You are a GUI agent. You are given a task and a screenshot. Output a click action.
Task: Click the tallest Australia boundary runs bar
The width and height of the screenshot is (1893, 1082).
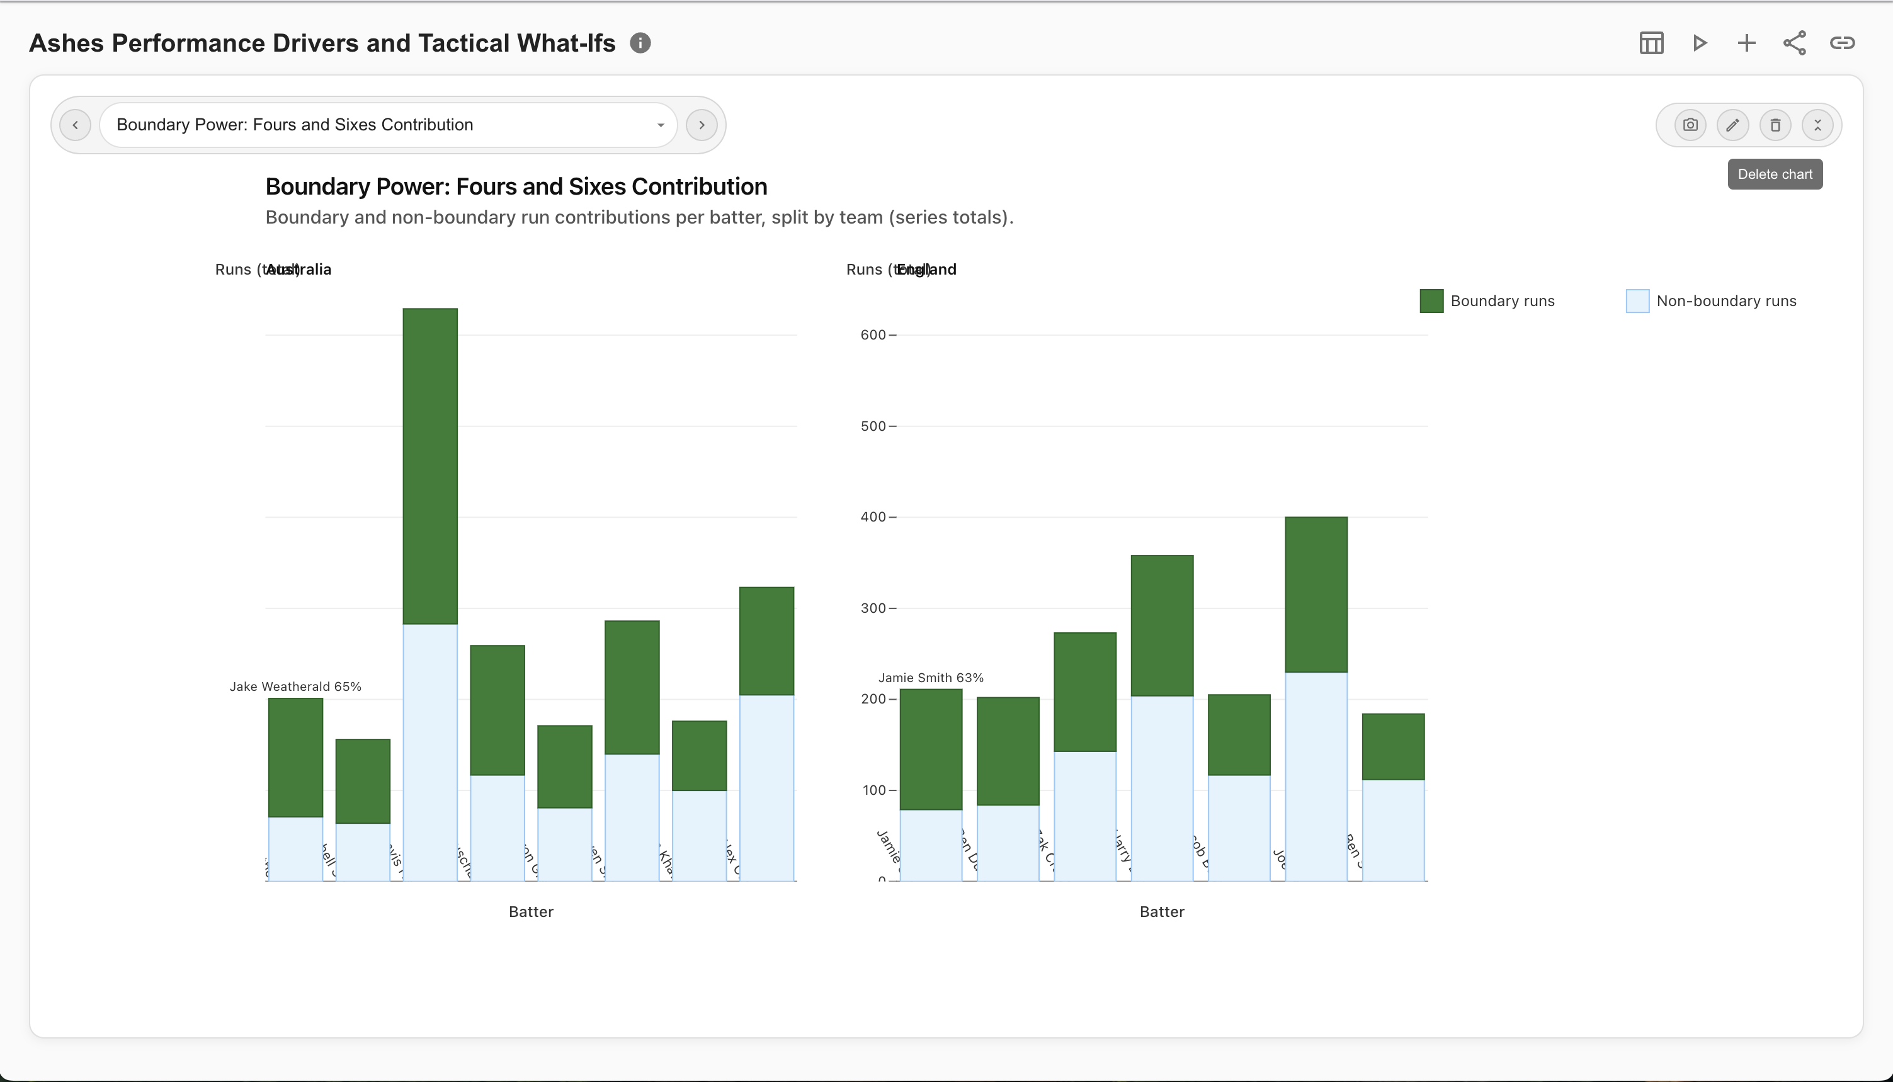click(430, 466)
